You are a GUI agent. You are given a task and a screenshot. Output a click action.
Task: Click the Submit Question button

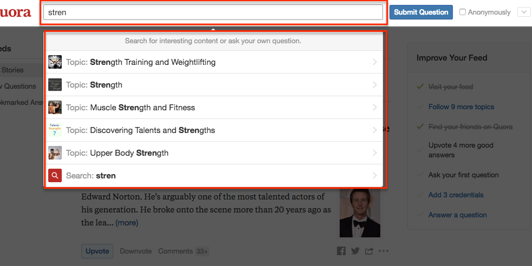point(421,12)
